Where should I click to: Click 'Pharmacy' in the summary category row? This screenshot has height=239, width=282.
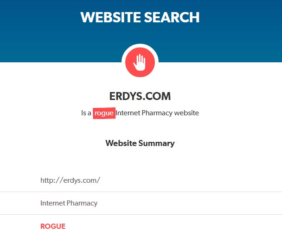pos(82,203)
